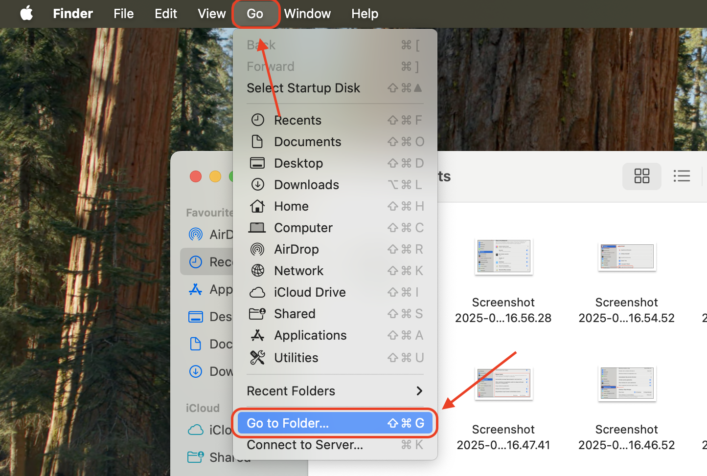Collapse the iCloud sidebar section
This screenshot has width=707, height=476.
click(203, 408)
